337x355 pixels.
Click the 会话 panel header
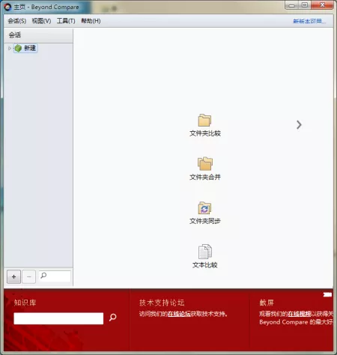click(x=38, y=35)
